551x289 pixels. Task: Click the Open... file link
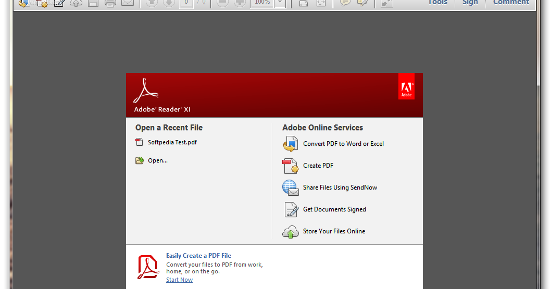click(x=157, y=160)
